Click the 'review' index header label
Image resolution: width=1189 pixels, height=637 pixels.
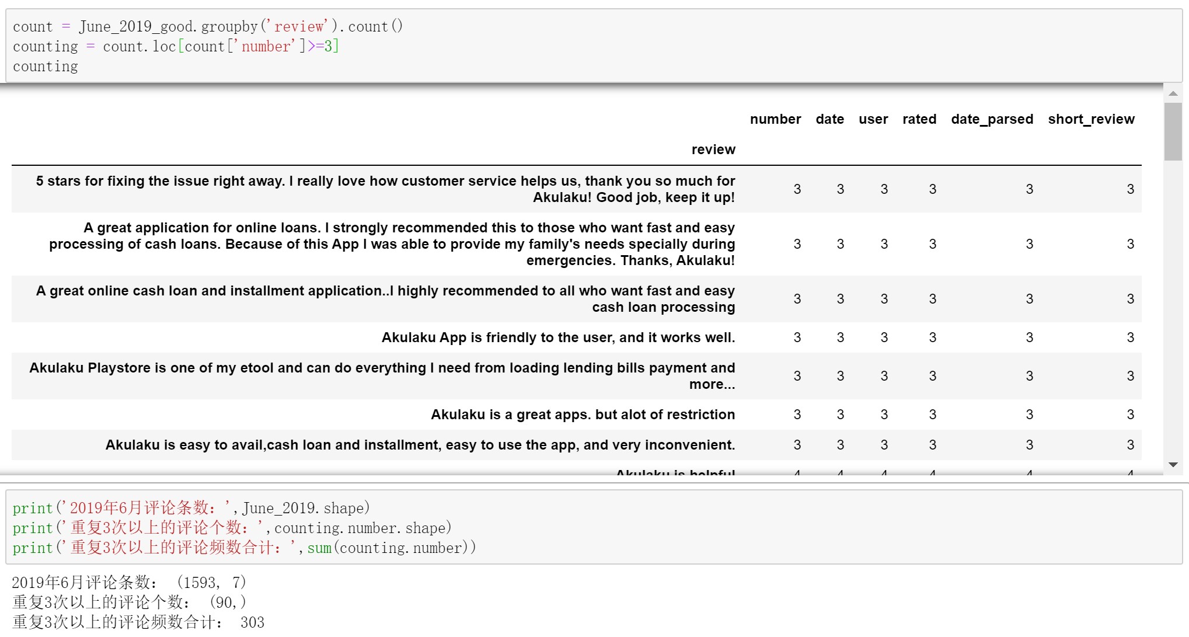tap(713, 149)
